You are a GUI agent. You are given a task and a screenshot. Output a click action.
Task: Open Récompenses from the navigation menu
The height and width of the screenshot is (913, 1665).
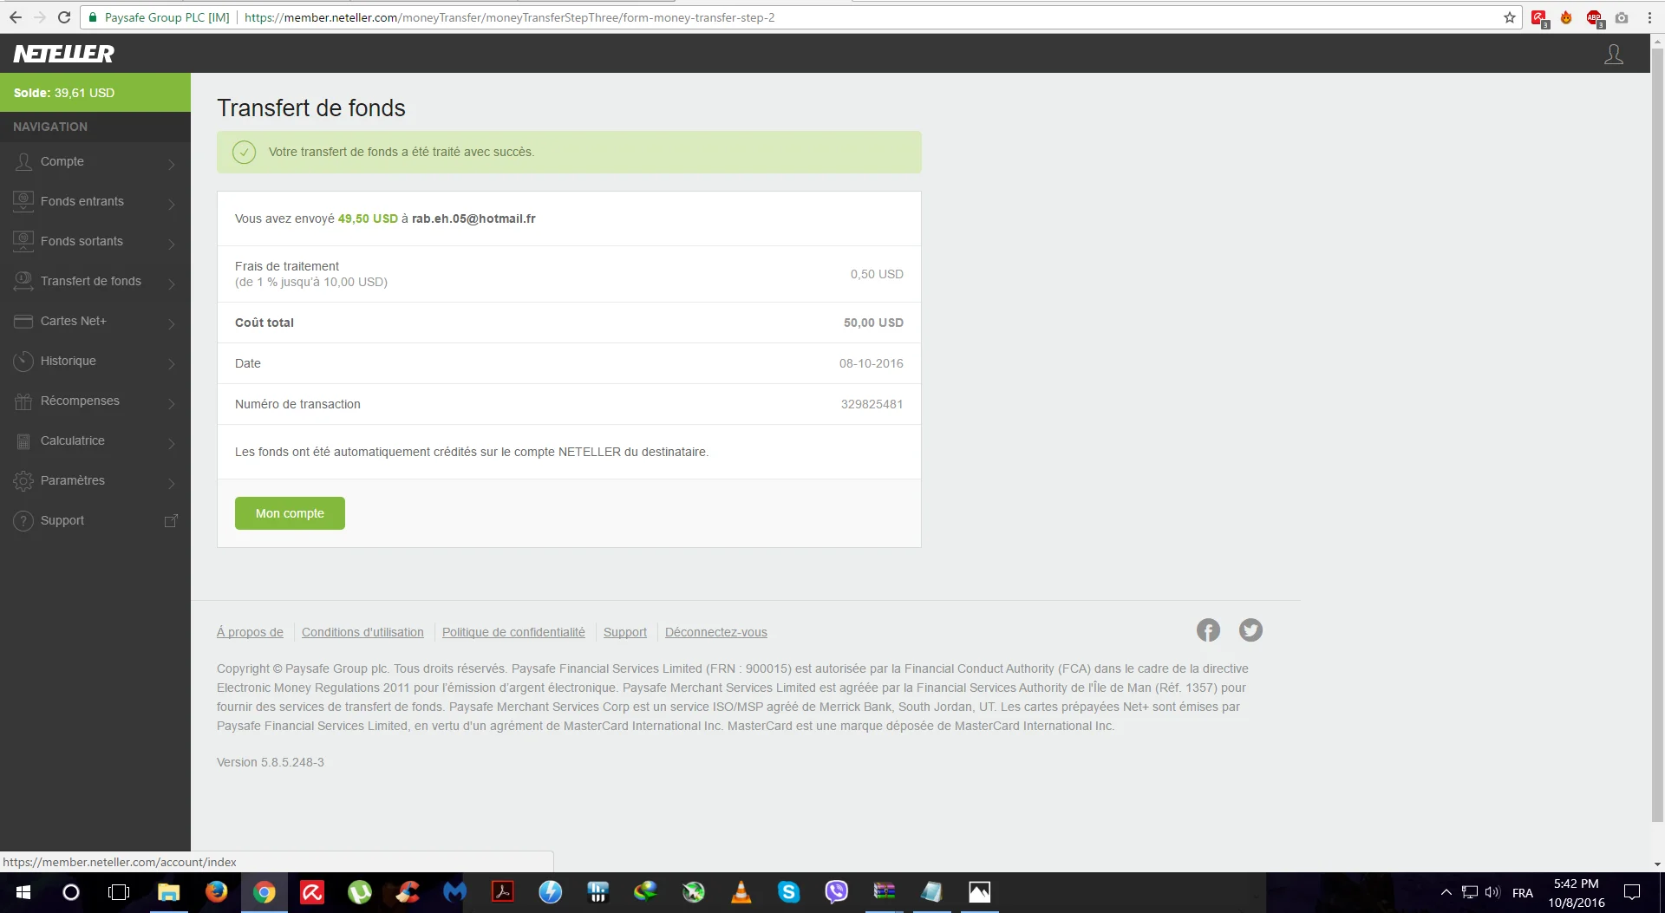(80, 401)
